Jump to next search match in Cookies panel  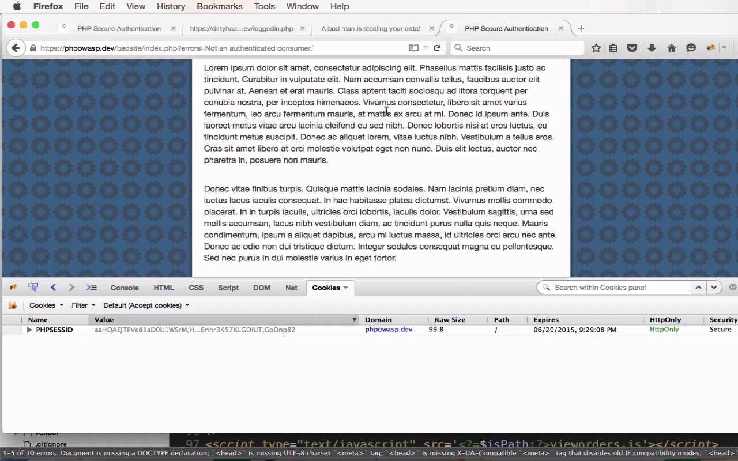[x=714, y=287]
